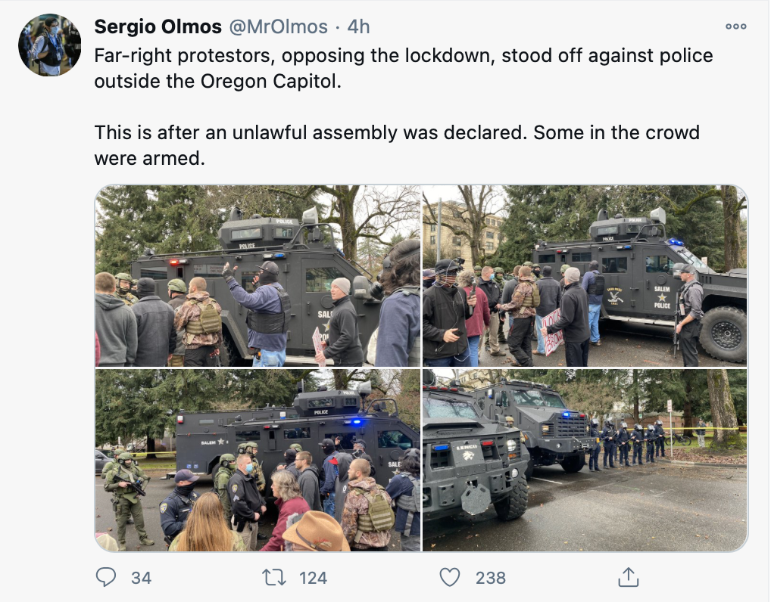Screen dimensions: 771x602
Task: Open the share tweet icon
Action: pos(628,578)
